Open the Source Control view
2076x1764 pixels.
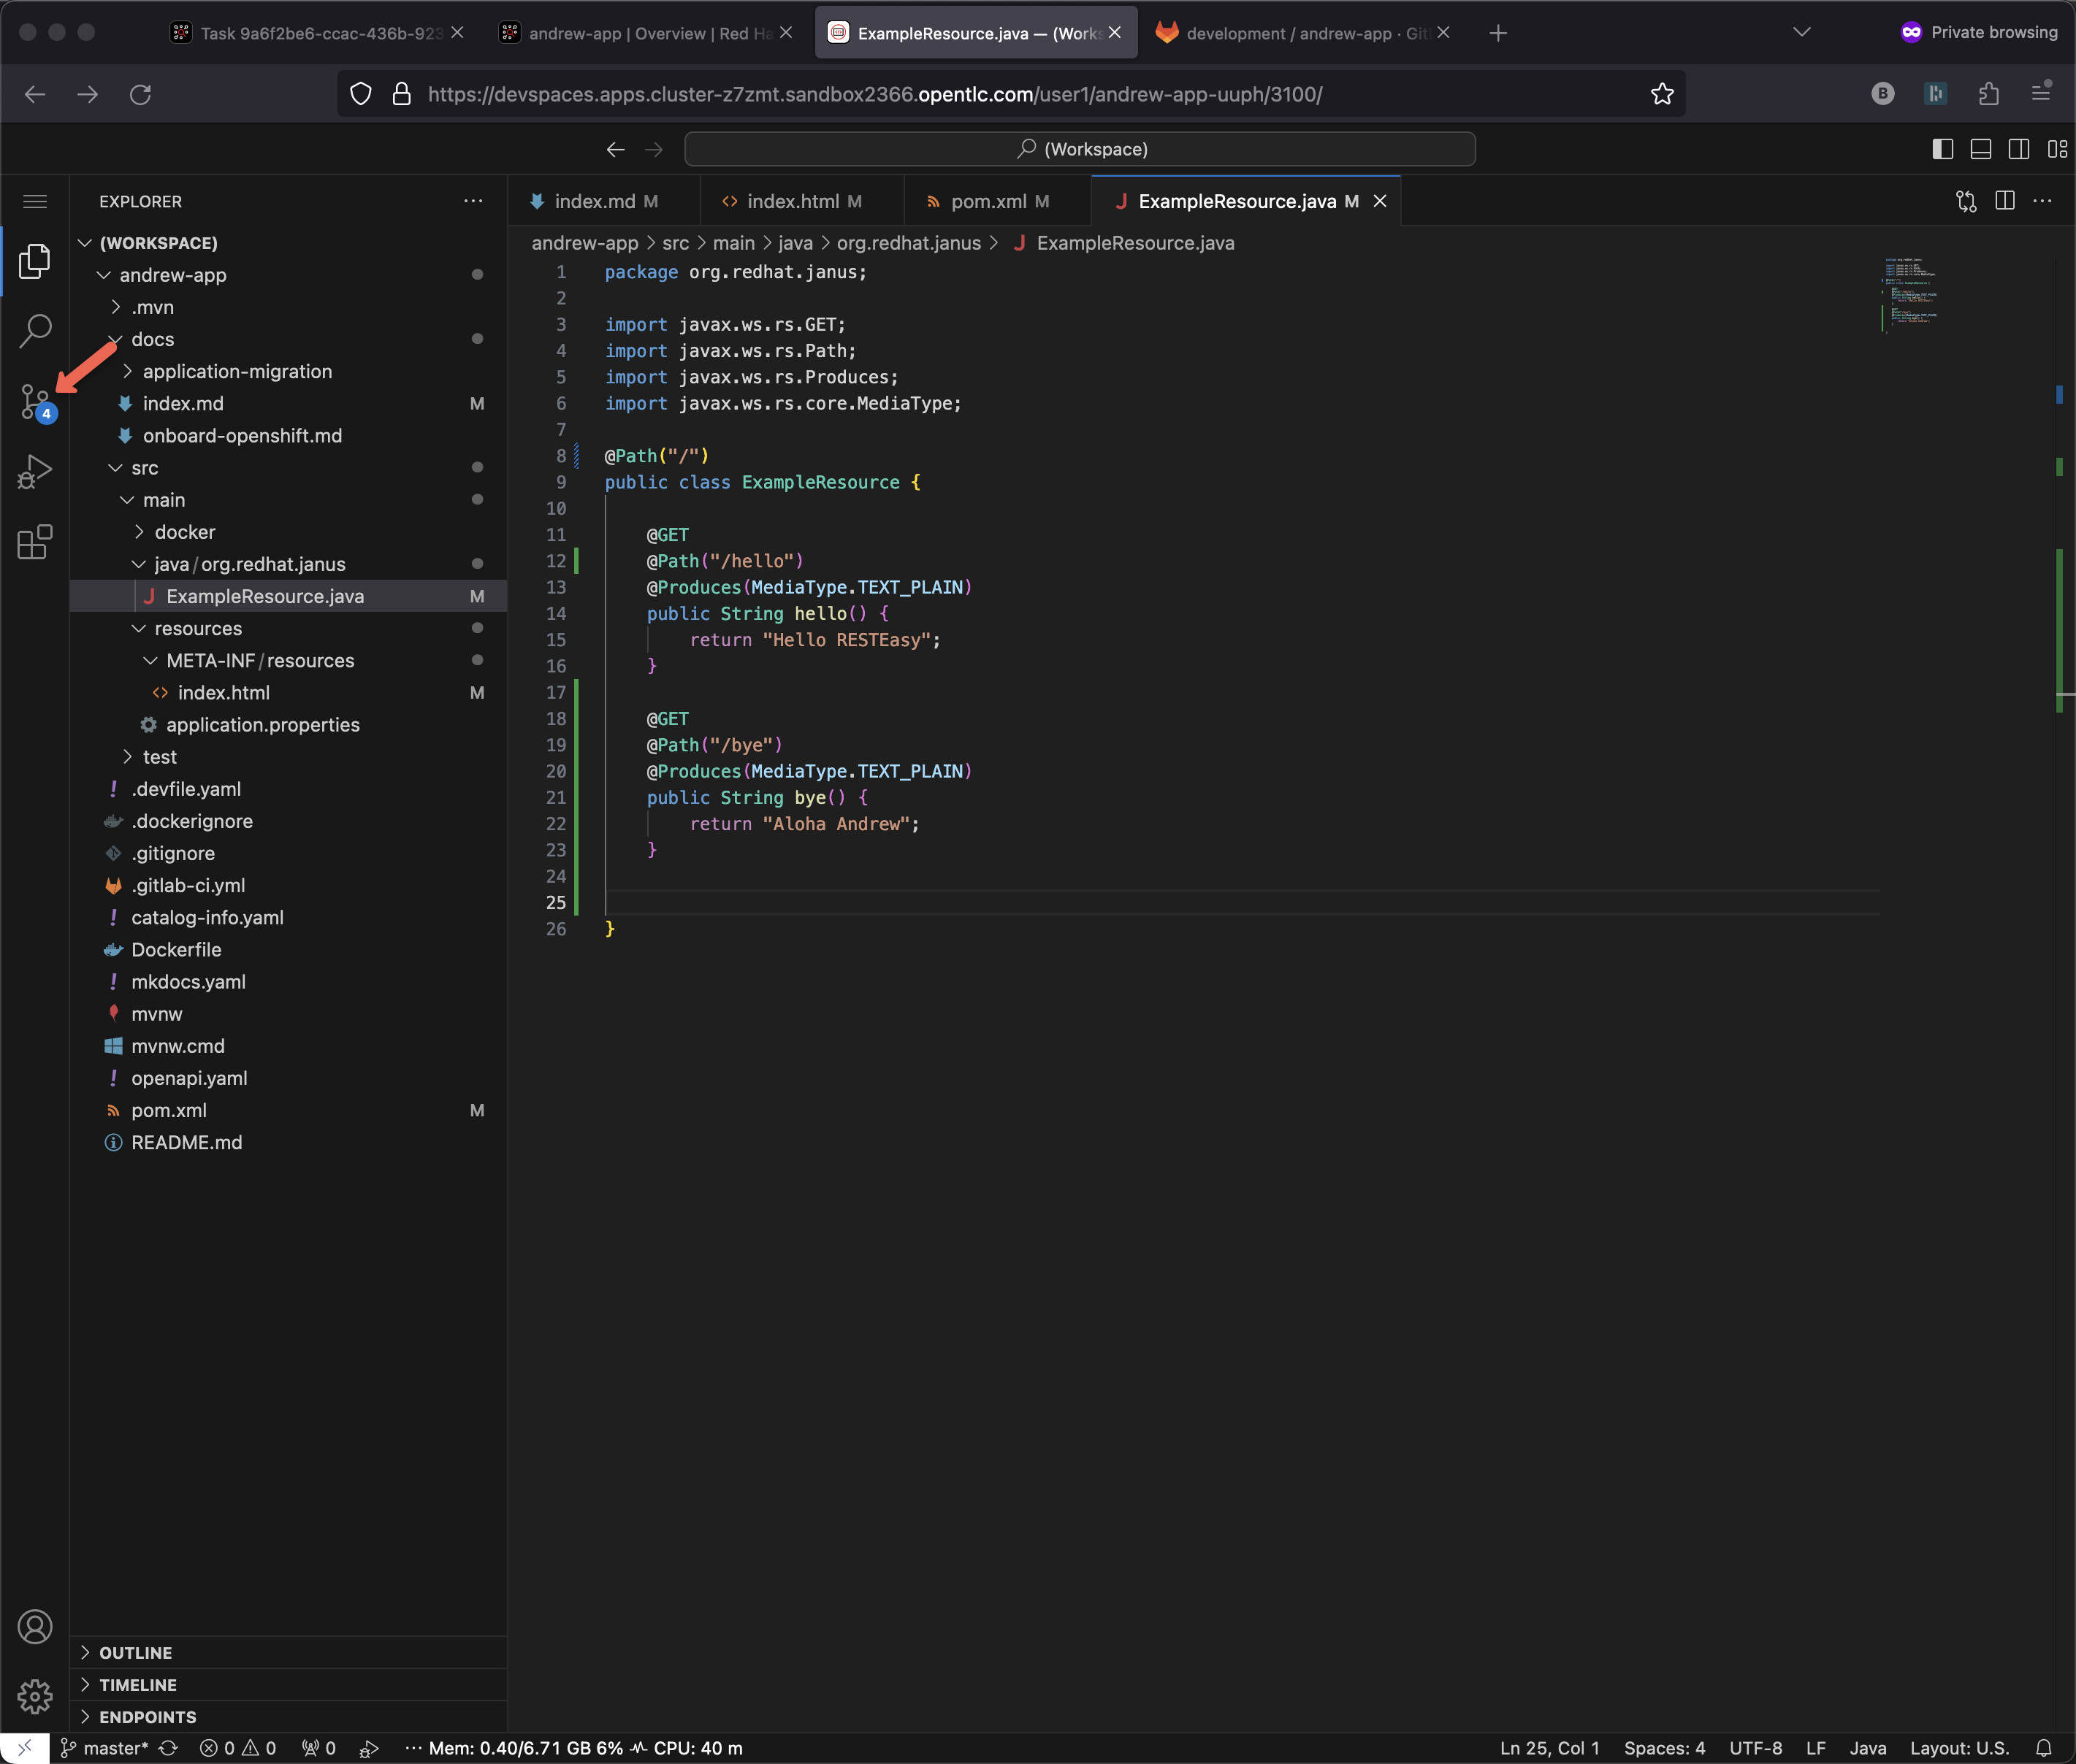click(x=35, y=401)
